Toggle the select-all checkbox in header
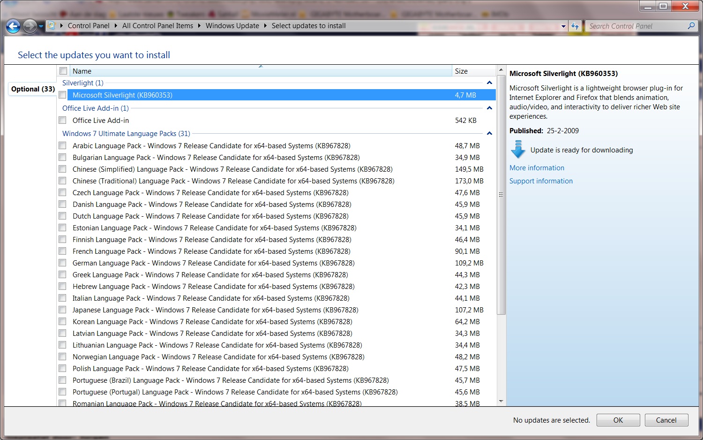703x440 pixels. coord(63,71)
